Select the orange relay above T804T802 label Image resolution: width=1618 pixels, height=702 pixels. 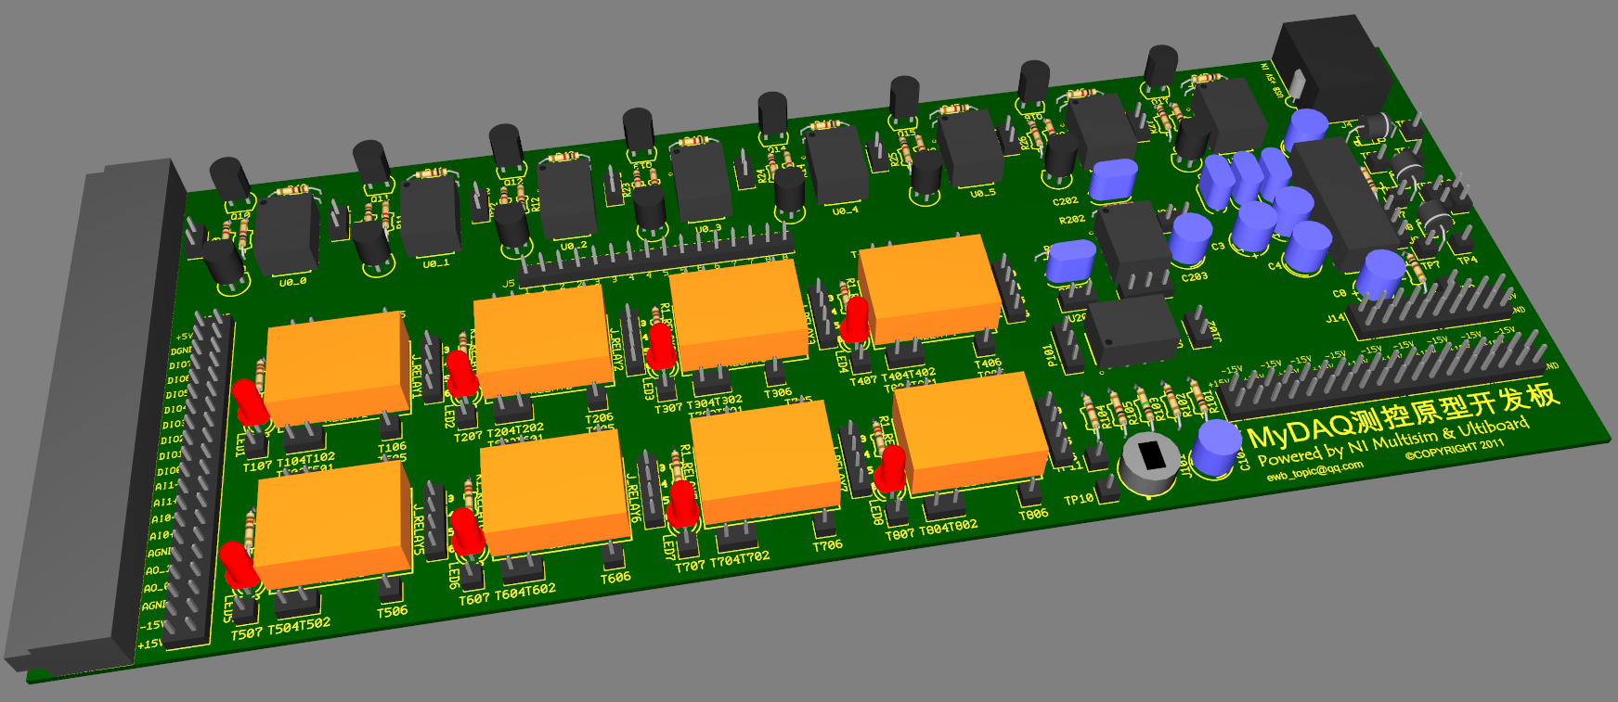click(971, 432)
